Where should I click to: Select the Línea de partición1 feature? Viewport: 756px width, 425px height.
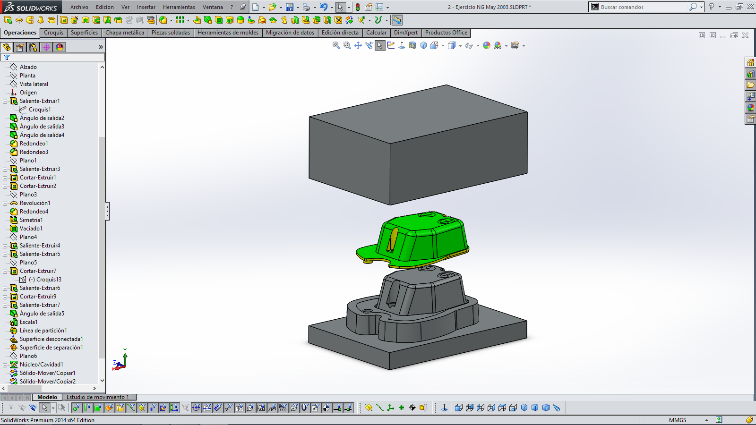(43, 331)
